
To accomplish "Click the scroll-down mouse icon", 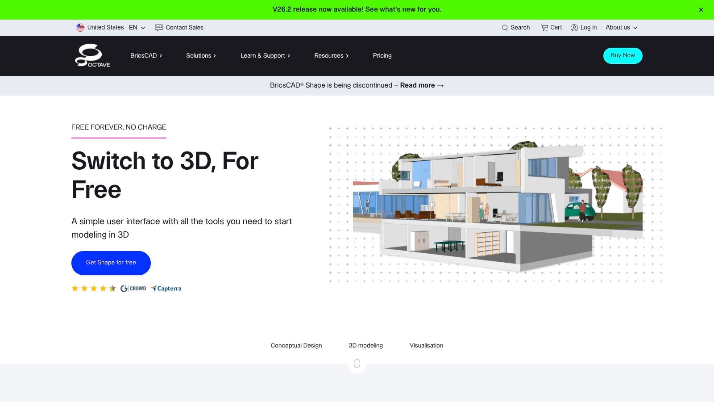I will 357,364.
